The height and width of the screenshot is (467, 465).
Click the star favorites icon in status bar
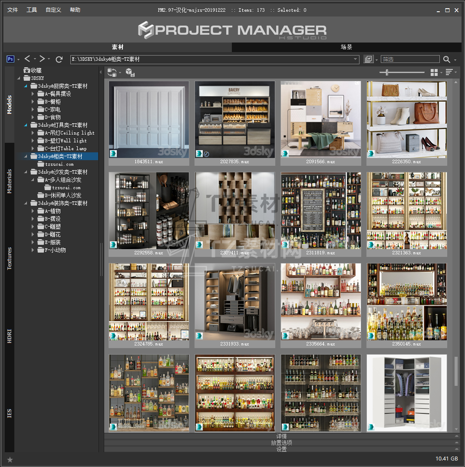pos(10,459)
